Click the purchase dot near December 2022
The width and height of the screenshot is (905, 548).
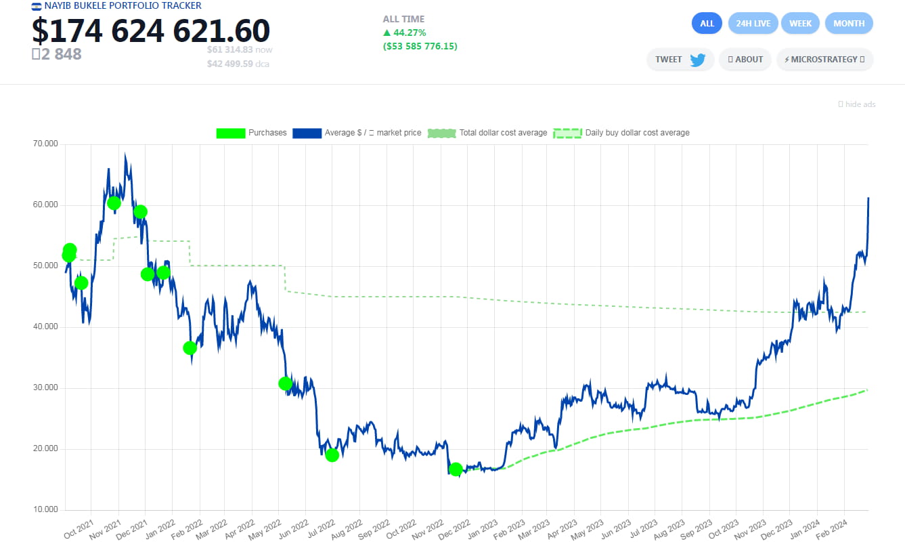456,469
